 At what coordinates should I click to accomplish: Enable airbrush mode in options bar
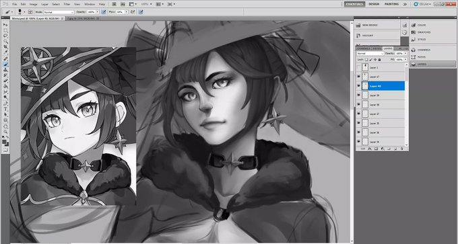(133, 12)
